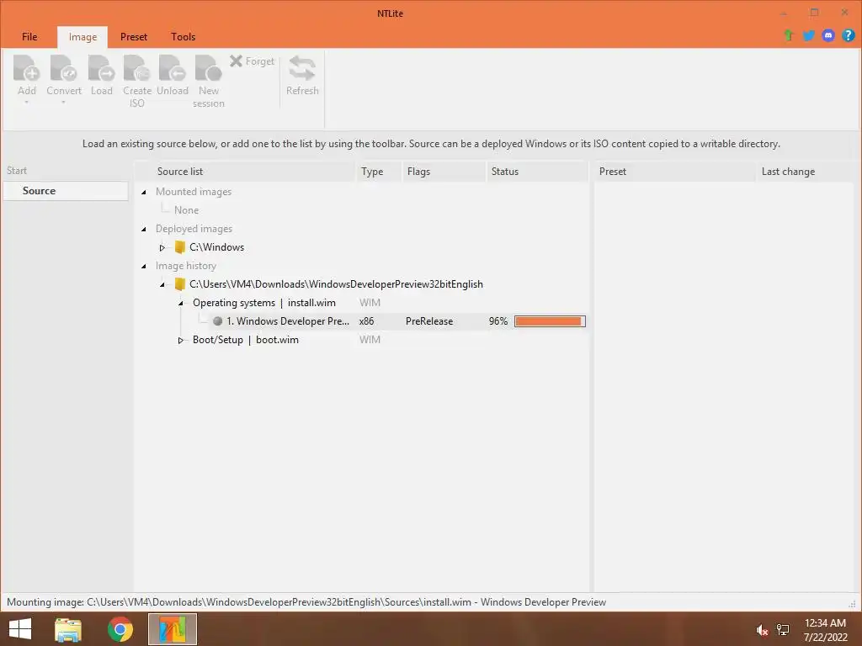The height and width of the screenshot is (646, 862).
Task: Open the blue Help question icon
Action: pos(848,35)
